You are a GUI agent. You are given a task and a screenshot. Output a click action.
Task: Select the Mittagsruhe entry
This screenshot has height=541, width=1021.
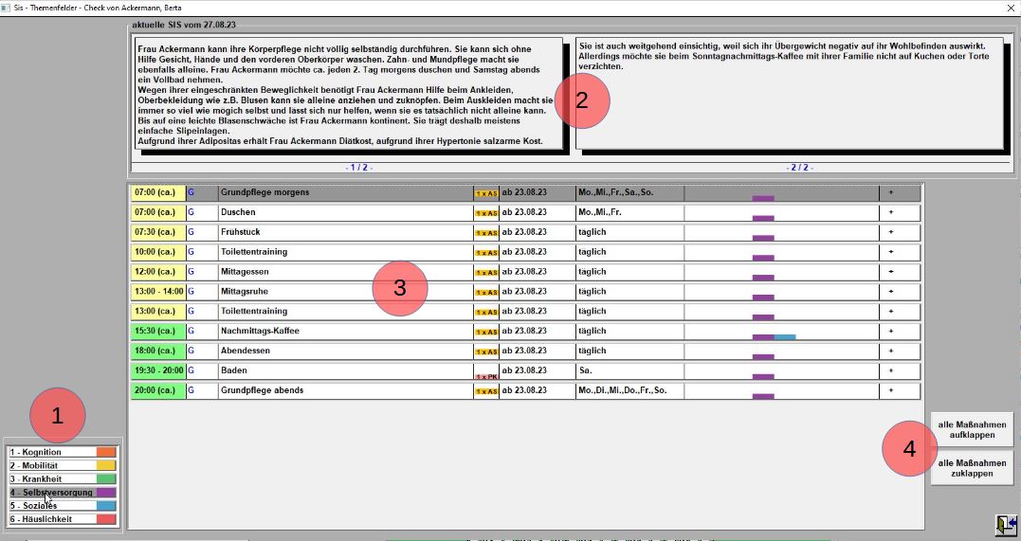pos(345,292)
